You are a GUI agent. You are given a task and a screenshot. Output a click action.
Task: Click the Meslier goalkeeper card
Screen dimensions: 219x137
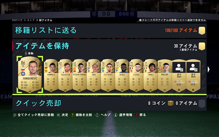tap(165, 75)
